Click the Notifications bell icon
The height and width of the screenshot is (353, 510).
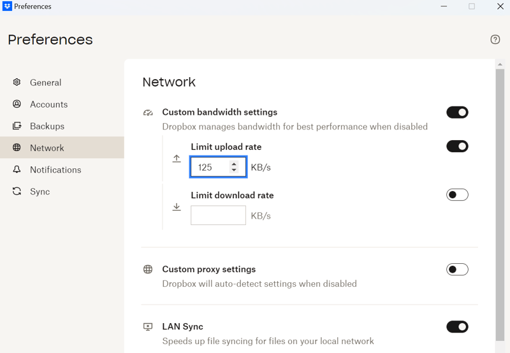coord(17,169)
